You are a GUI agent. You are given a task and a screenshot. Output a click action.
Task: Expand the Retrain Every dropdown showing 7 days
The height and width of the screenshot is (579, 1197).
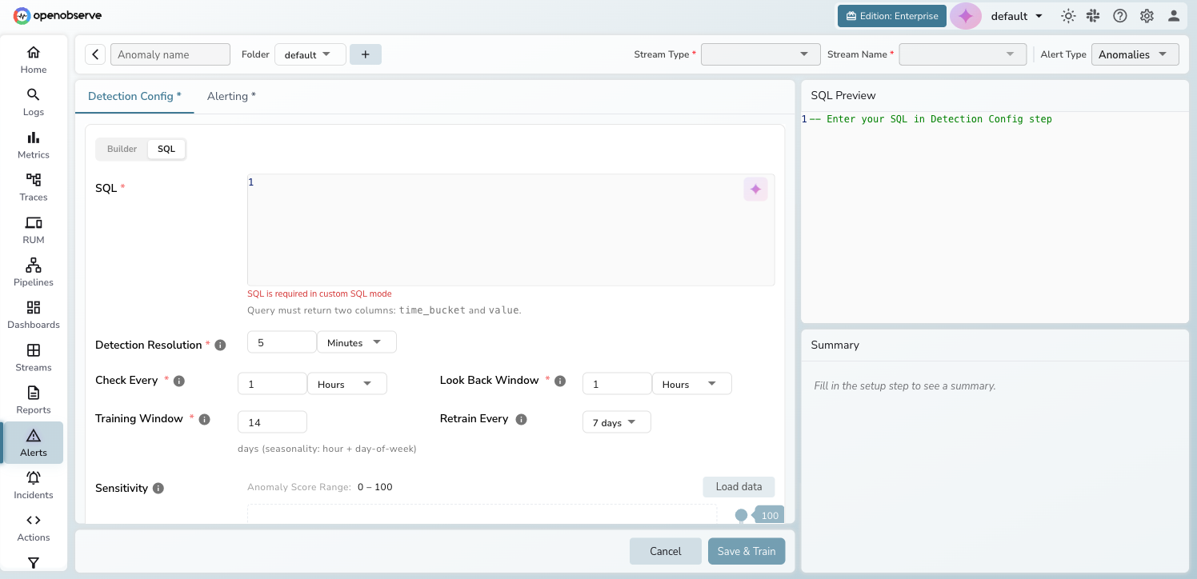pyautogui.click(x=616, y=421)
